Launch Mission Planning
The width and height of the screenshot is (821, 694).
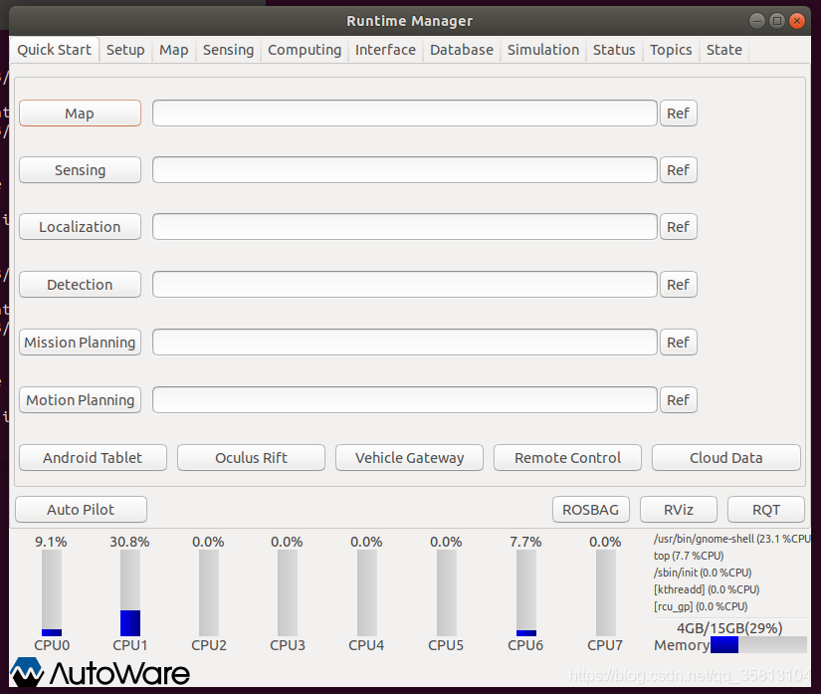[x=81, y=343]
